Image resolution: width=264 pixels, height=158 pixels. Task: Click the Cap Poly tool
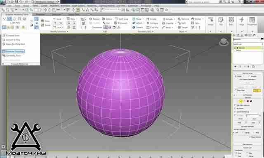click(x=153, y=27)
